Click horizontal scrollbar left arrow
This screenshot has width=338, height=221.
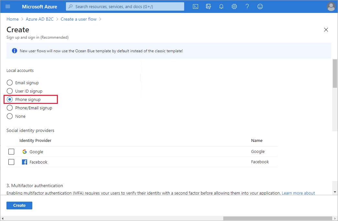(2, 218)
